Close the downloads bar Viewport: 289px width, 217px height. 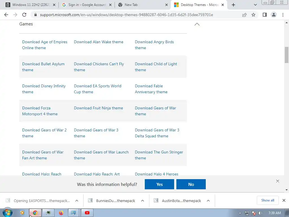click(284, 200)
